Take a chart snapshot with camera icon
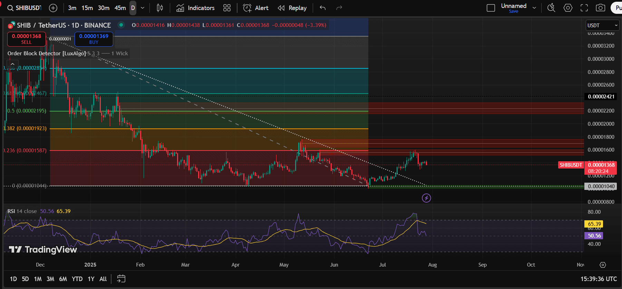 (x=601, y=8)
